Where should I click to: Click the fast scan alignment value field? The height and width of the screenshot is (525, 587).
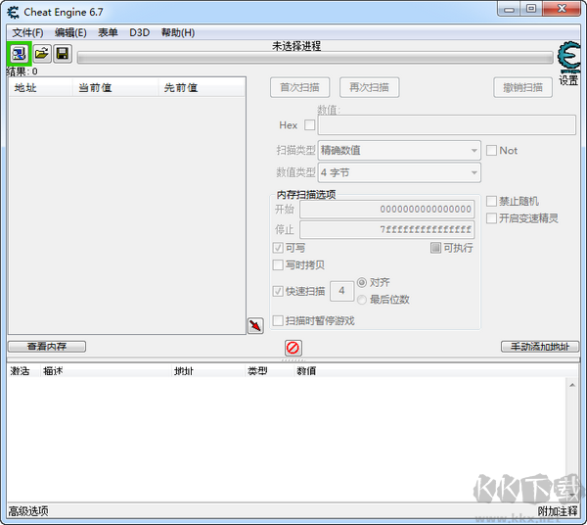(341, 291)
